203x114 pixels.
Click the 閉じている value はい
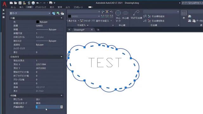tap(38, 99)
